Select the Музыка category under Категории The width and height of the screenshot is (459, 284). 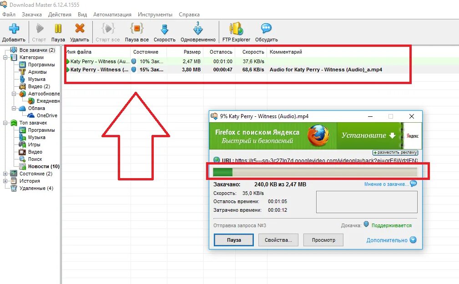[36, 79]
